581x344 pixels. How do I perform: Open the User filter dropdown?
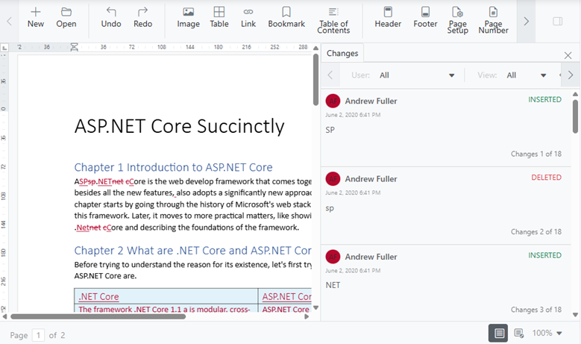[417, 75]
